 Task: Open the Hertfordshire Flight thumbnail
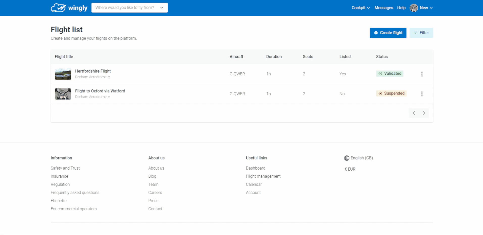63,74
